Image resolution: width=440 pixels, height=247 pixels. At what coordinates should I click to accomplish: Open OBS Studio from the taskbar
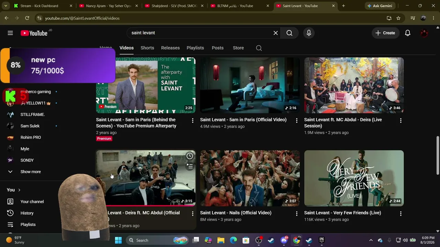258,240
